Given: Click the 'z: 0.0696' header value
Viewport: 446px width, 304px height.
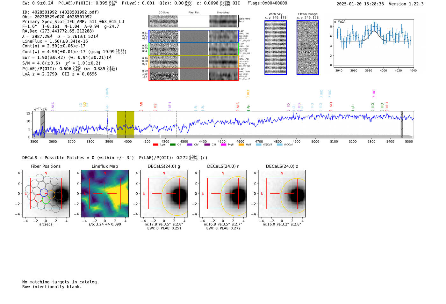Looking at the screenshot, I should 207,3.
